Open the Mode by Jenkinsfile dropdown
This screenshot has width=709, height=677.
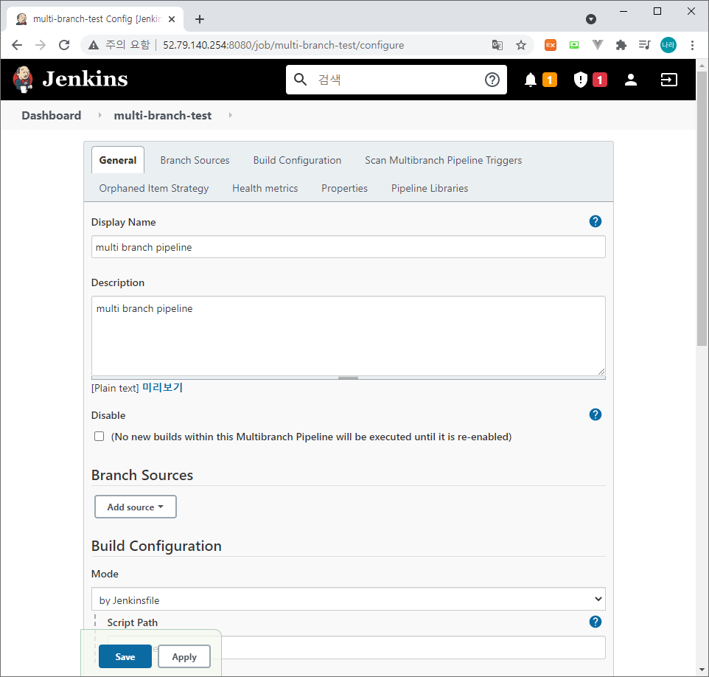pos(348,599)
